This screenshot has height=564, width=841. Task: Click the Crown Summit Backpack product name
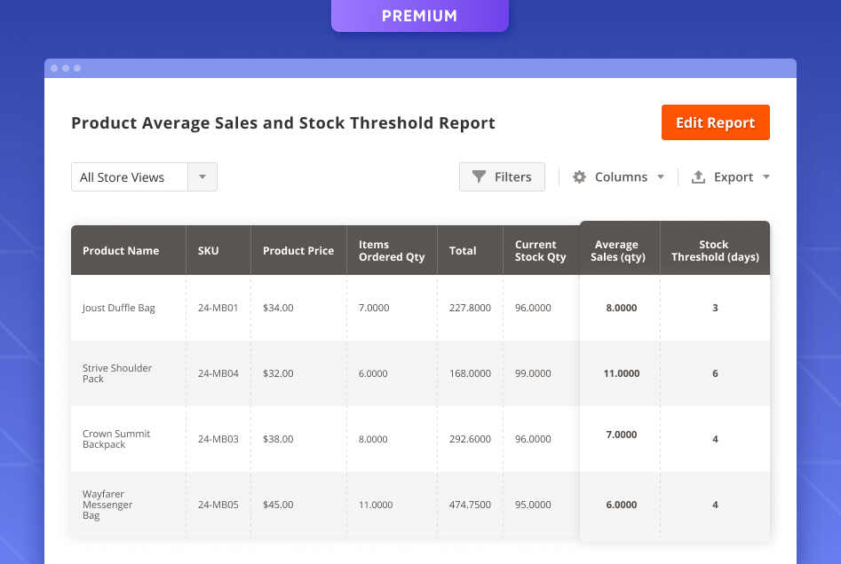(116, 439)
